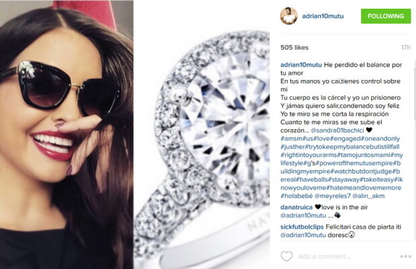416x269 pixels.
Task: Open the three-dot more options menu
Action: click(x=406, y=256)
